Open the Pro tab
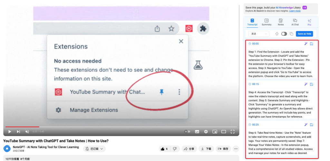 309,22
